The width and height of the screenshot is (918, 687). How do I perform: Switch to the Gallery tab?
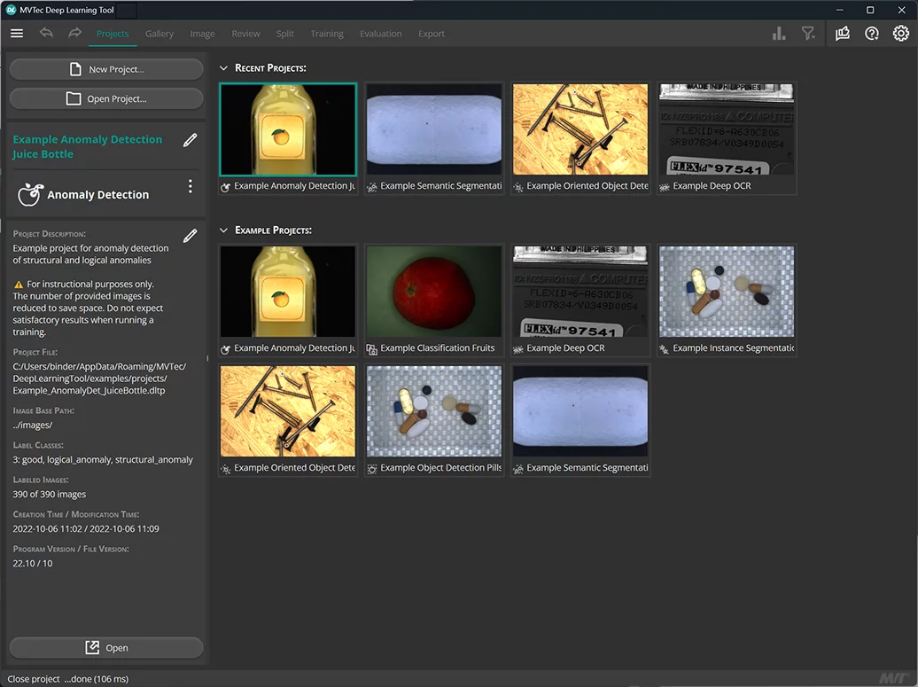[x=159, y=34]
